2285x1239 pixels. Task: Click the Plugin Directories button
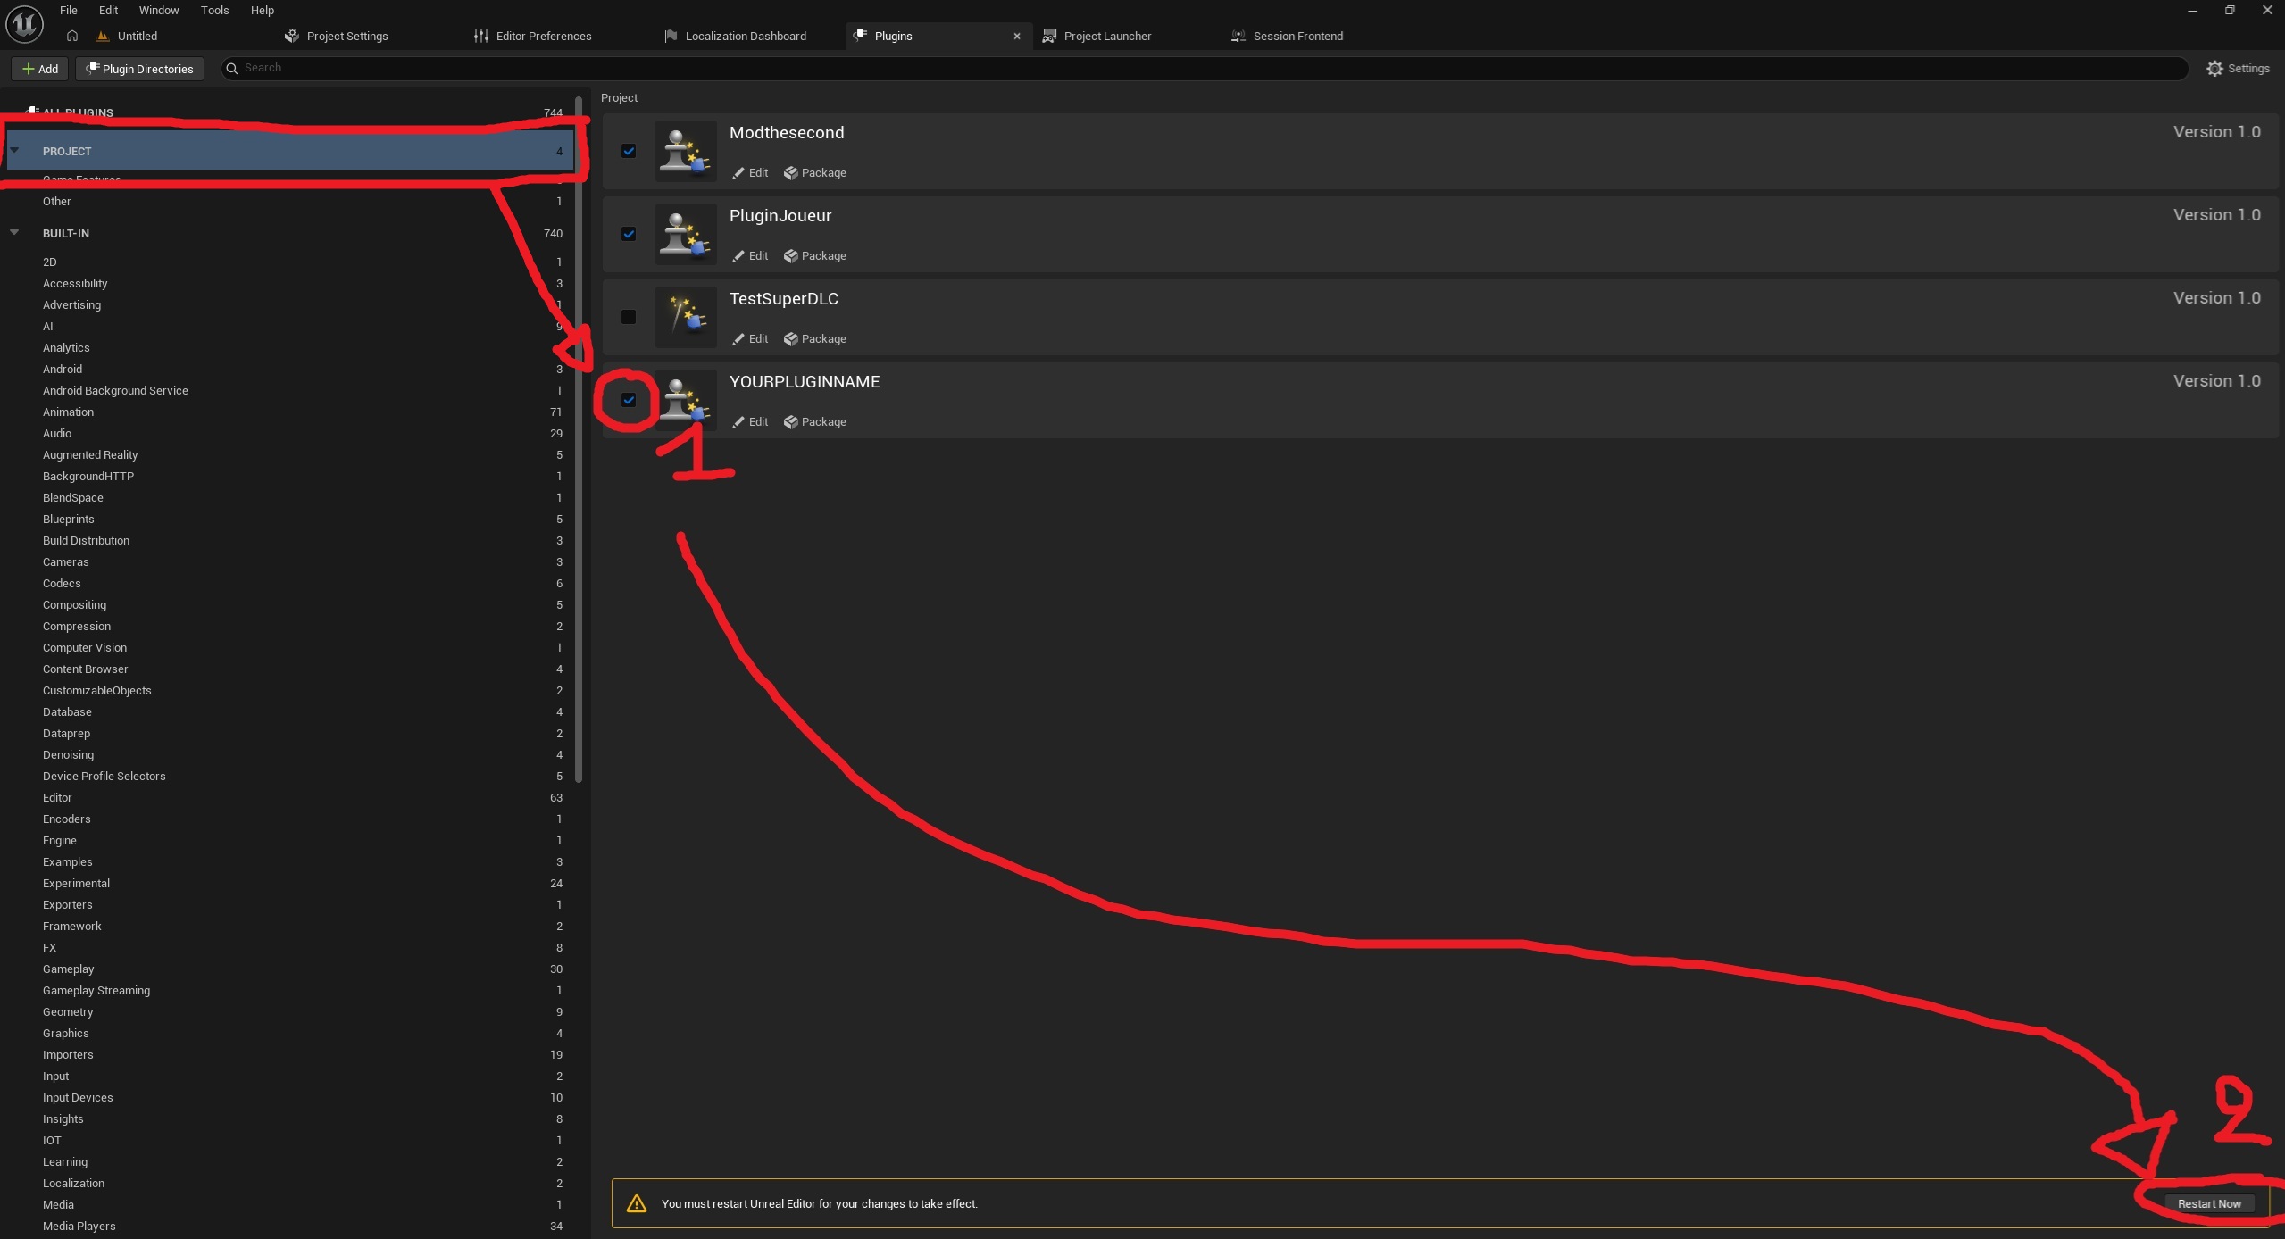click(x=140, y=69)
